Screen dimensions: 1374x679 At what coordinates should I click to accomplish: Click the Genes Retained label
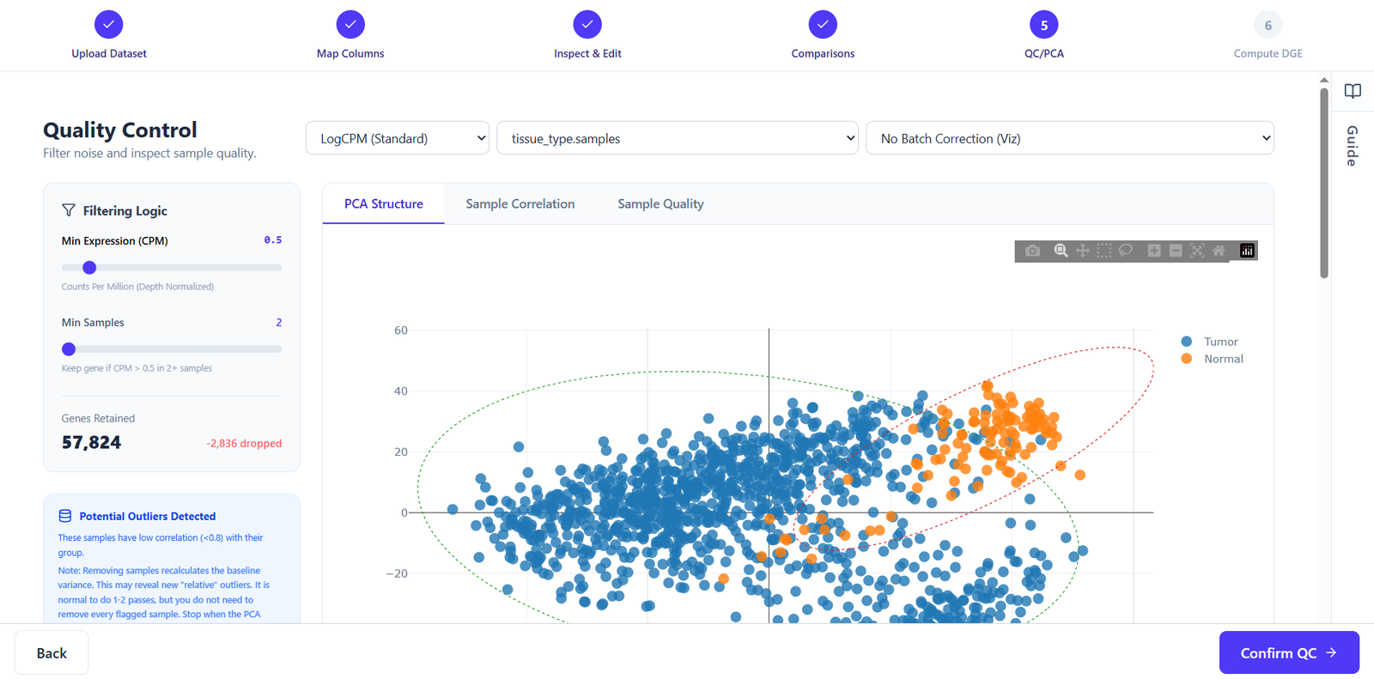(98, 419)
